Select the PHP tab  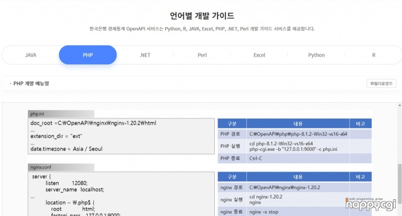pyautogui.click(x=88, y=55)
